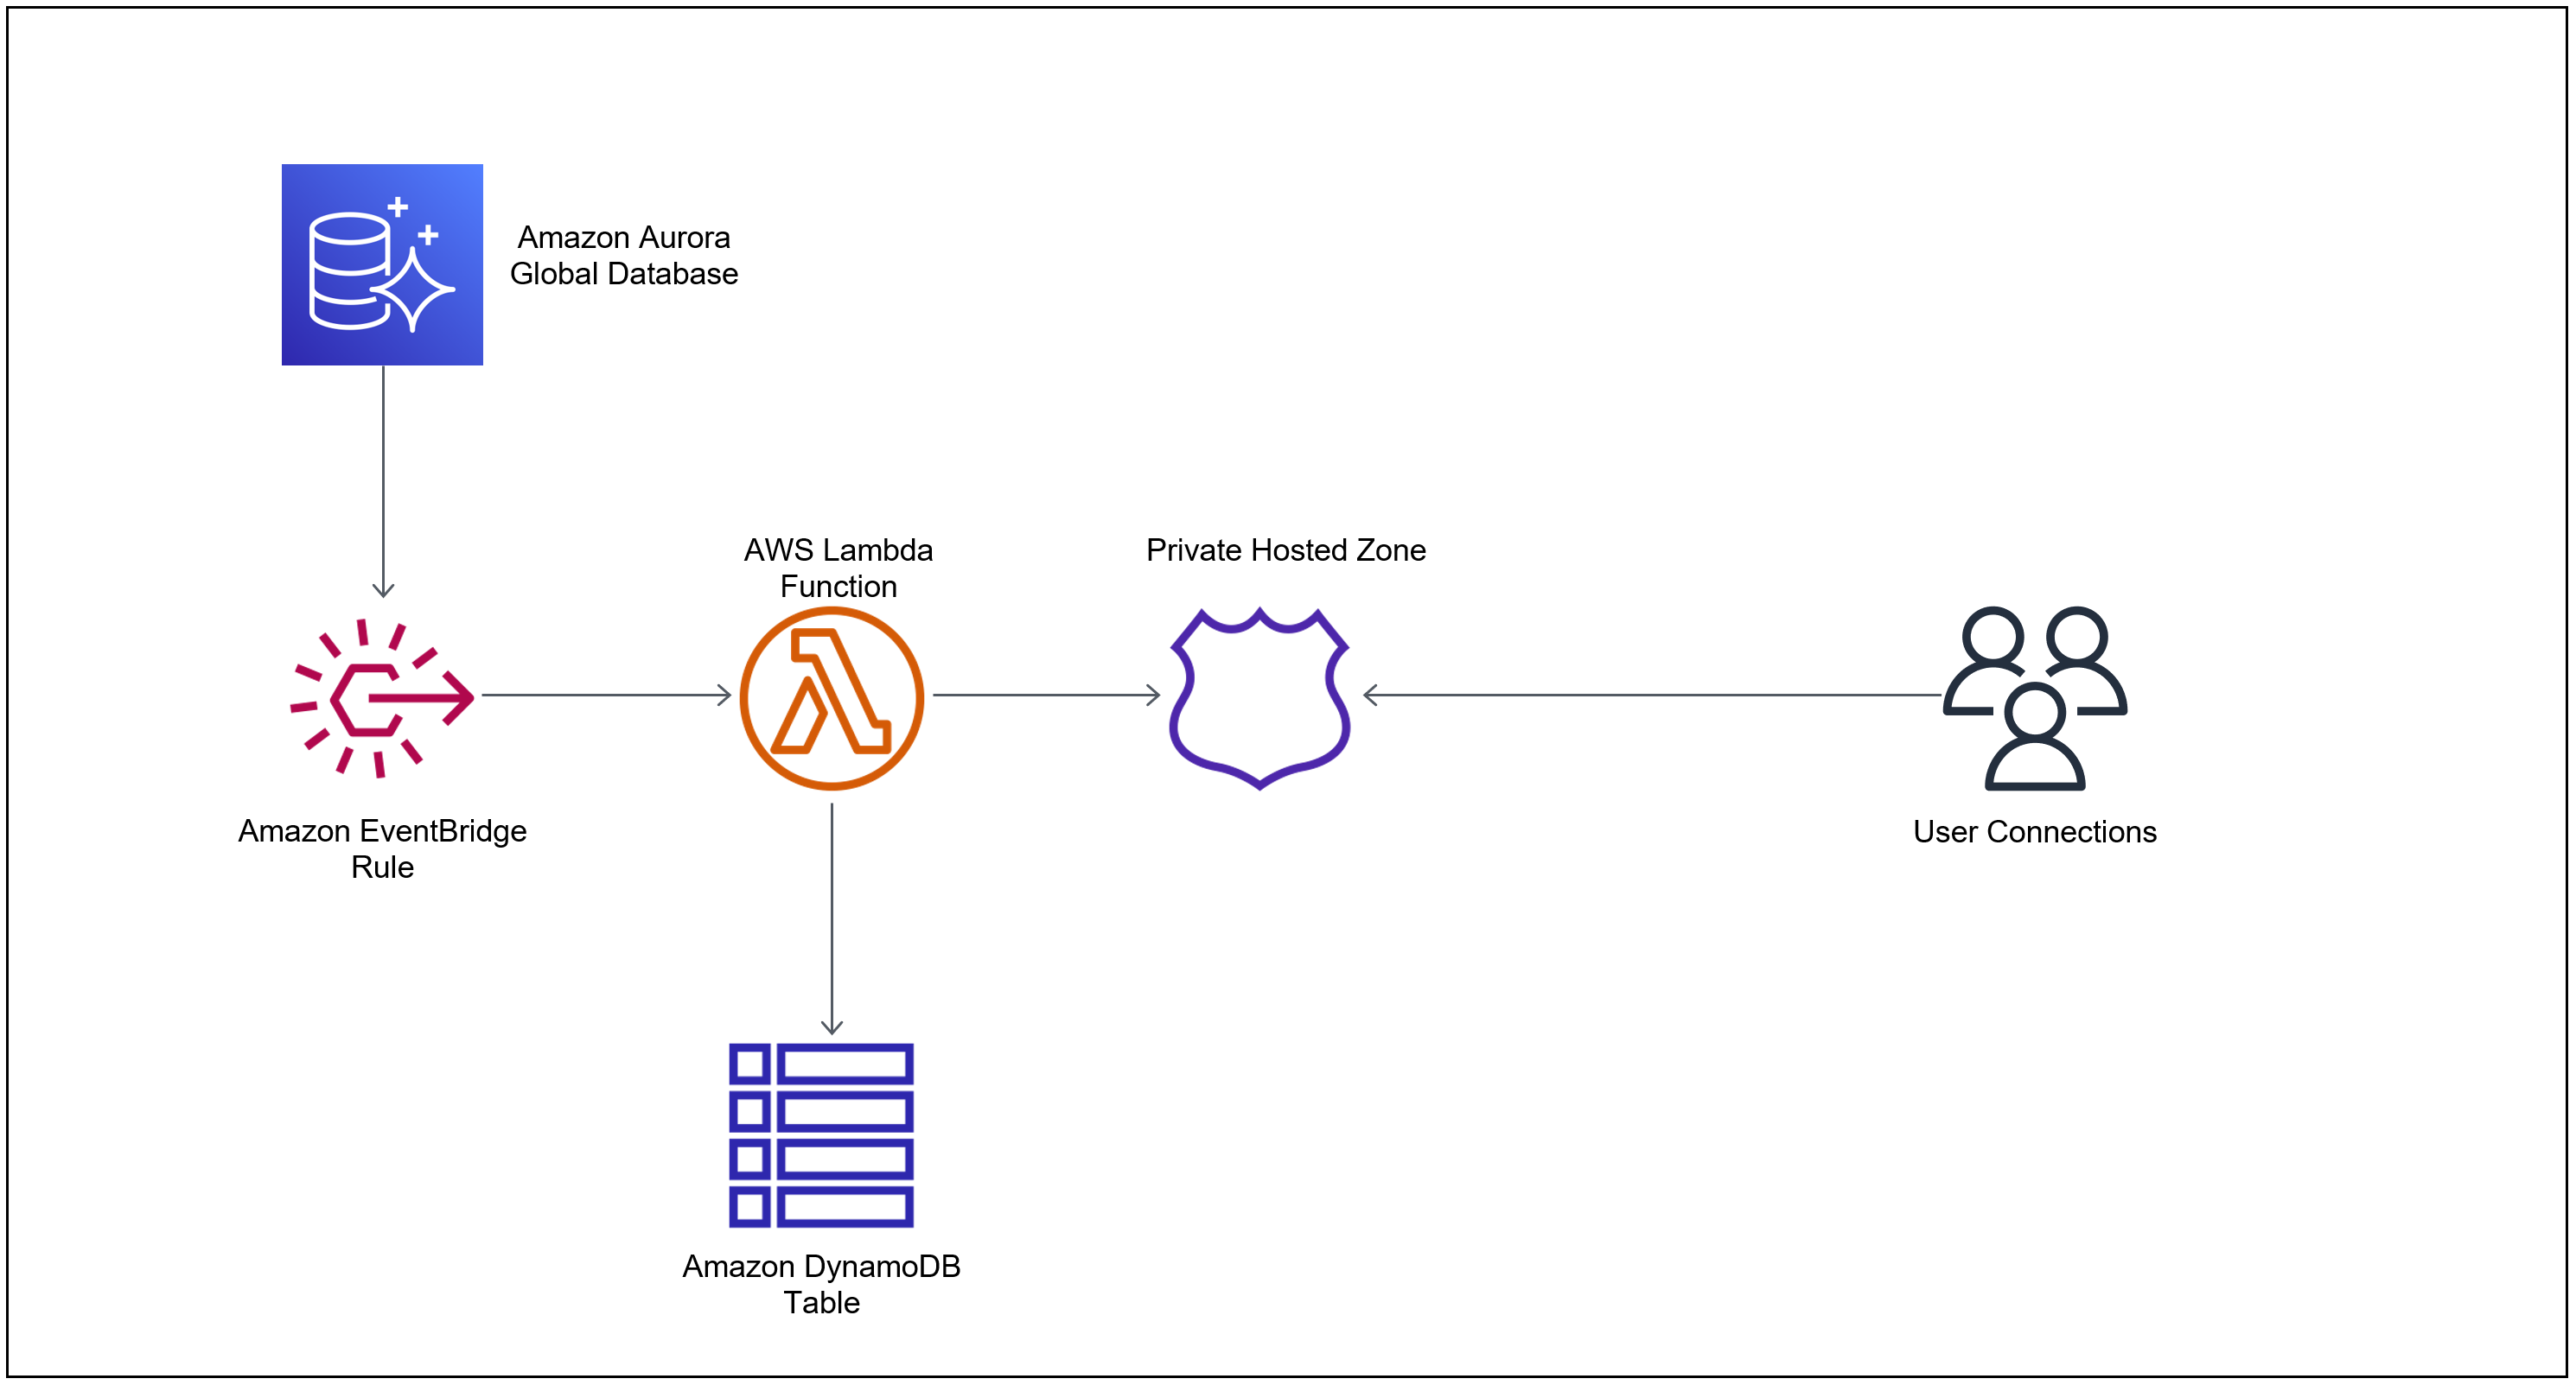Select the Private Hosted Zone label
Viewport: 2576px width, 1385px height.
pyautogui.click(x=1285, y=550)
